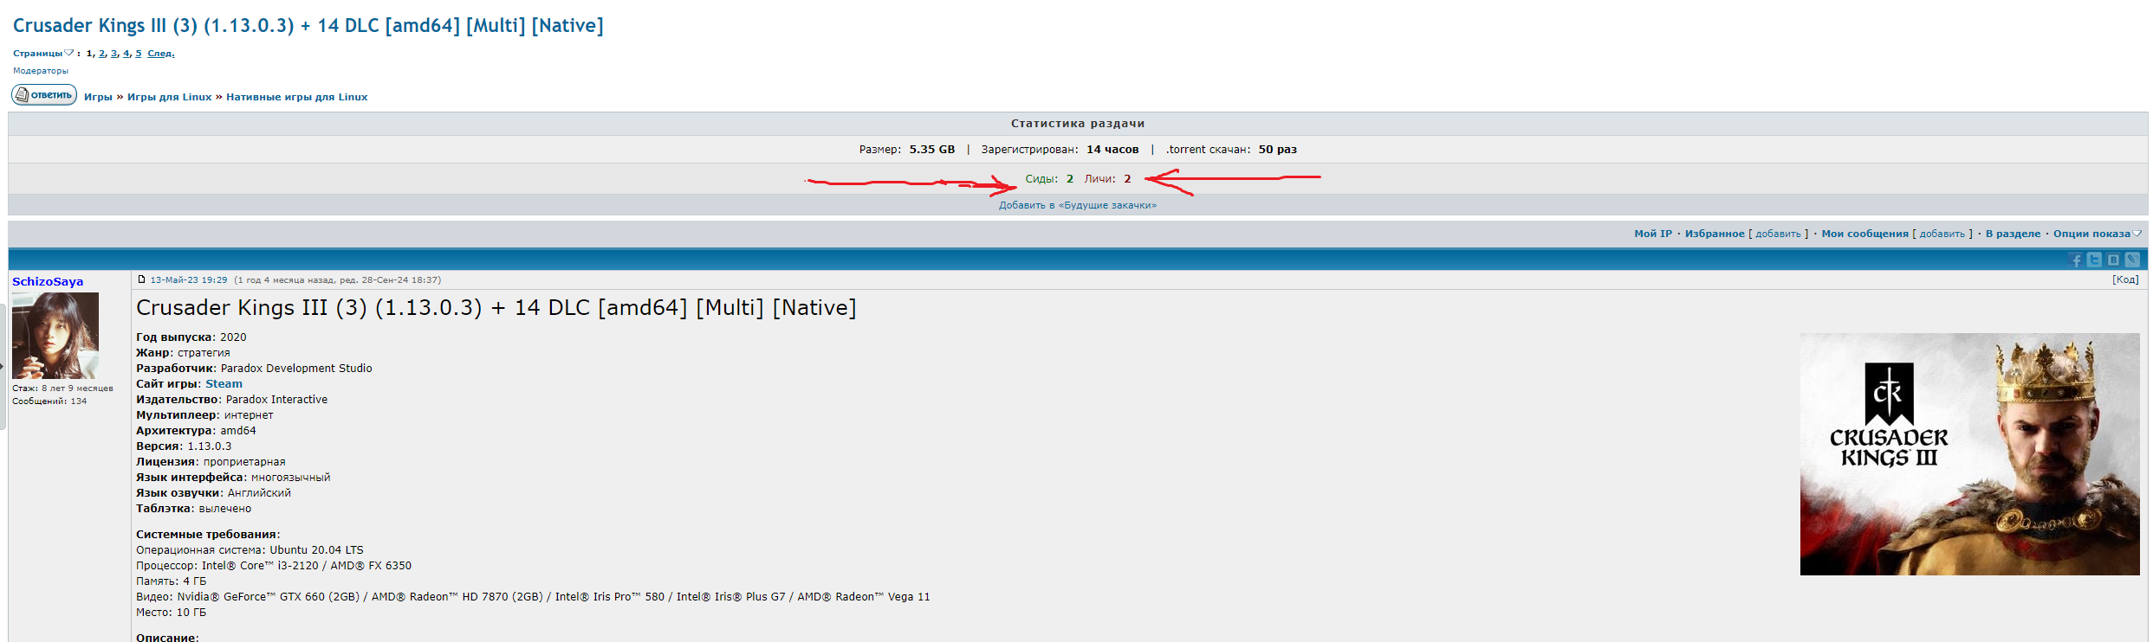Click the Сиды: 2 seeders count
Screen dimensions: 2153x642
click(1049, 179)
